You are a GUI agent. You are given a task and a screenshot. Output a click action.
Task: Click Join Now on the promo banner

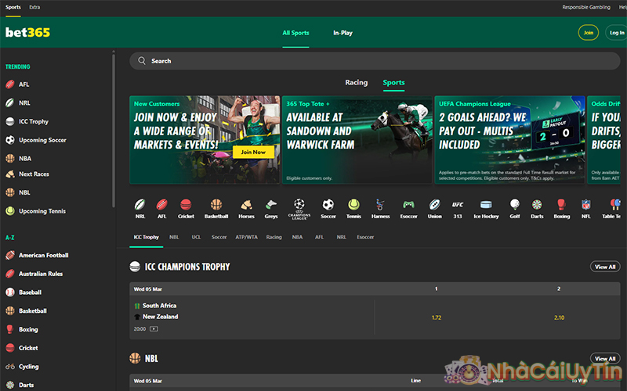253,152
